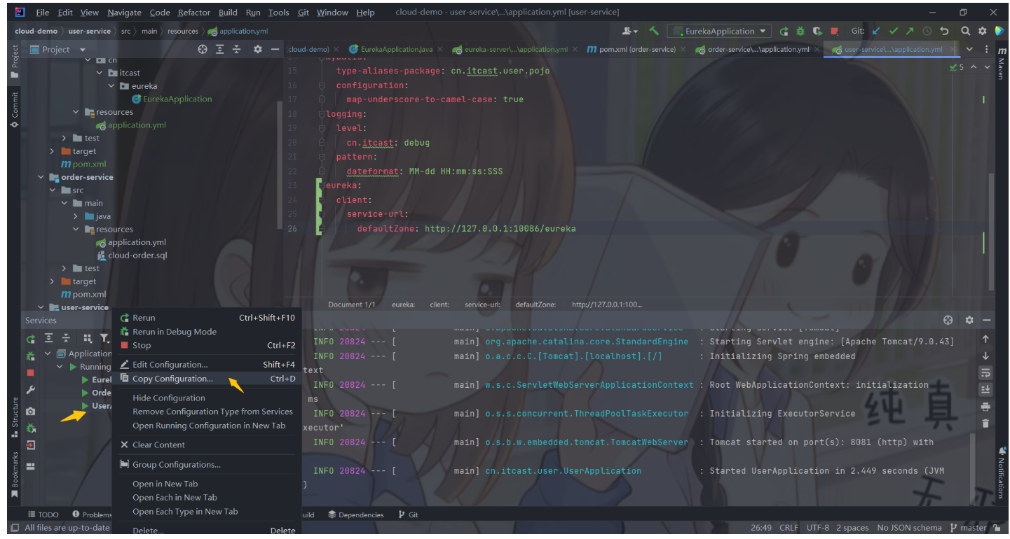This screenshot has height=539, width=1010.
Task: Click the Build Project hammer icon
Action: (x=654, y=31)
